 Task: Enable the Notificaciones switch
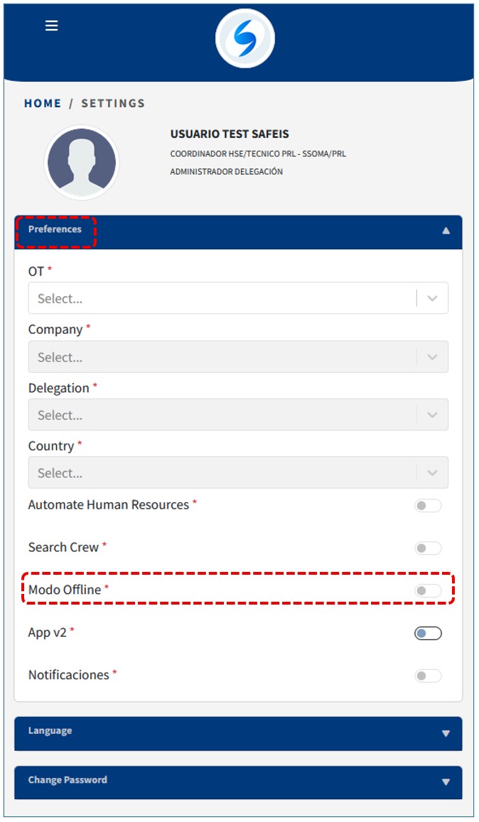(x=428, y=676)
